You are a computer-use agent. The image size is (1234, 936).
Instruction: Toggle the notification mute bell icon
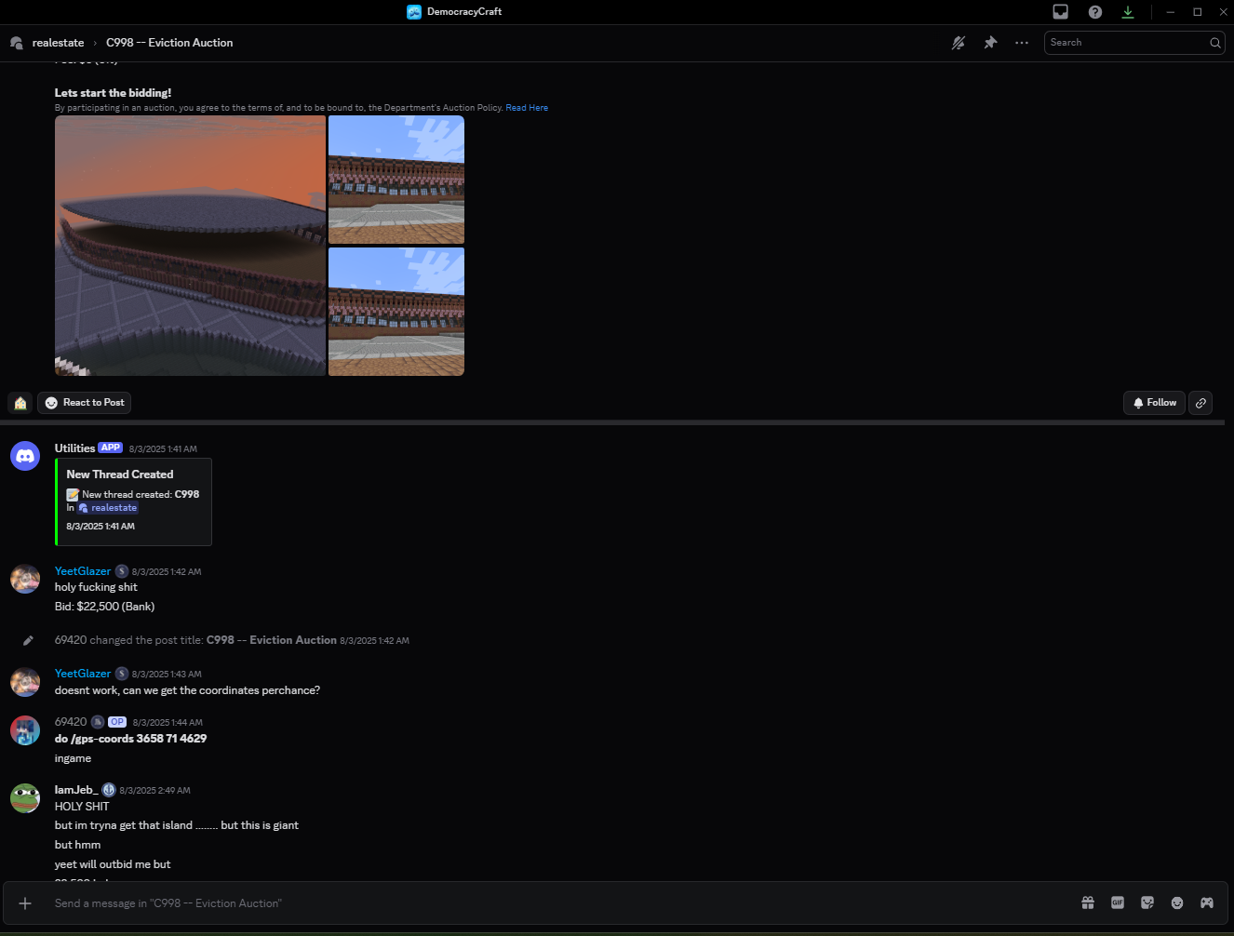click(959, 43)
